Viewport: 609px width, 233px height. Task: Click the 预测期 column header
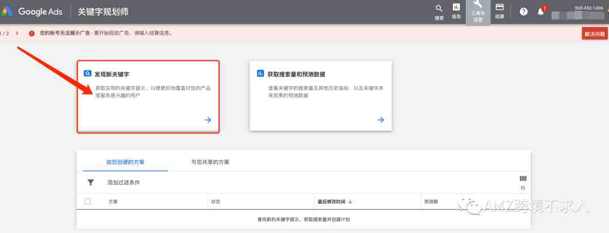pos(431,202)
